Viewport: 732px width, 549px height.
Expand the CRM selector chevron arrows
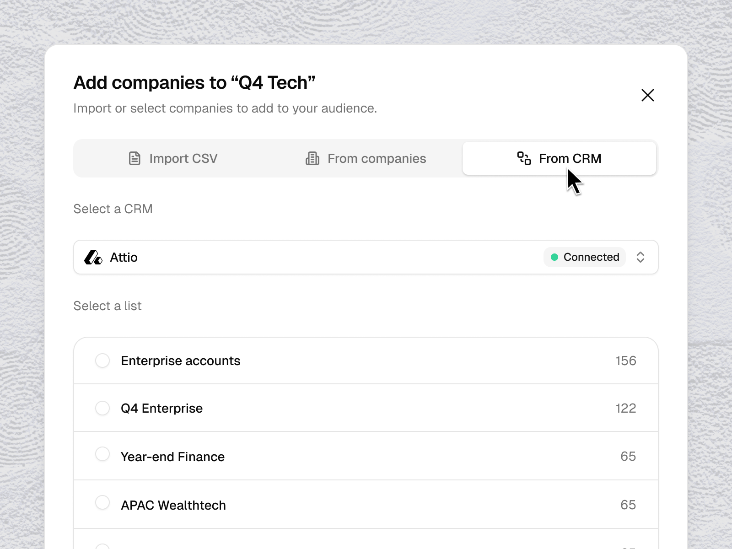640,257
